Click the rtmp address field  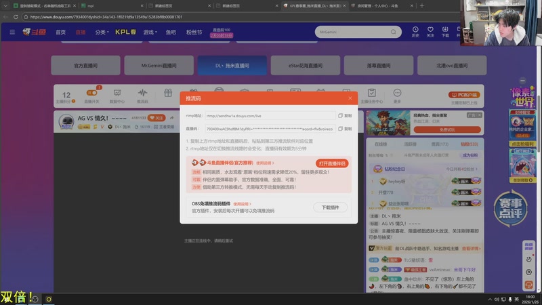click(270, 116)
